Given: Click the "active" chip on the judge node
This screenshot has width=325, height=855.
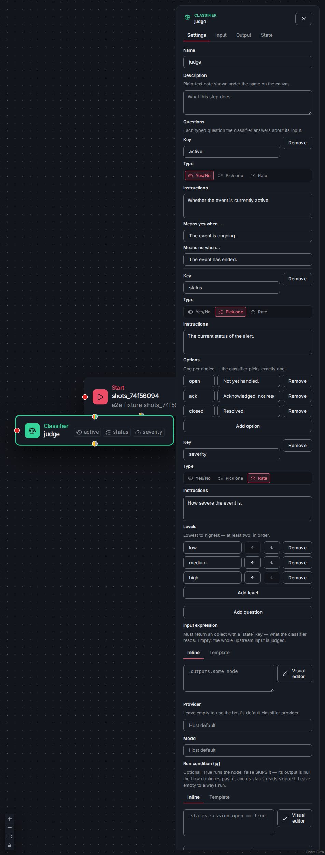Looking at the screenshot, I should pos(87,432).
